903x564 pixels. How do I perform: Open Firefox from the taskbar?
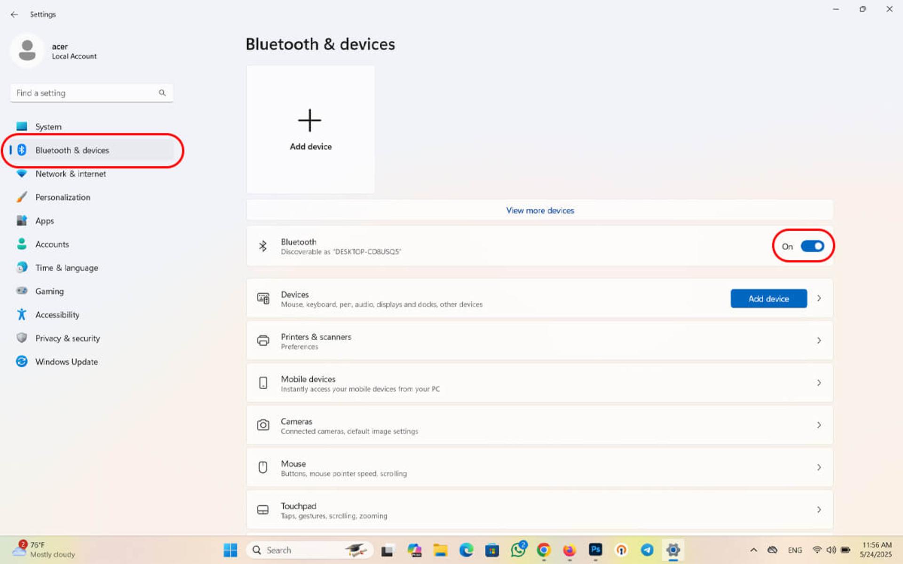[x=570, y=550]
